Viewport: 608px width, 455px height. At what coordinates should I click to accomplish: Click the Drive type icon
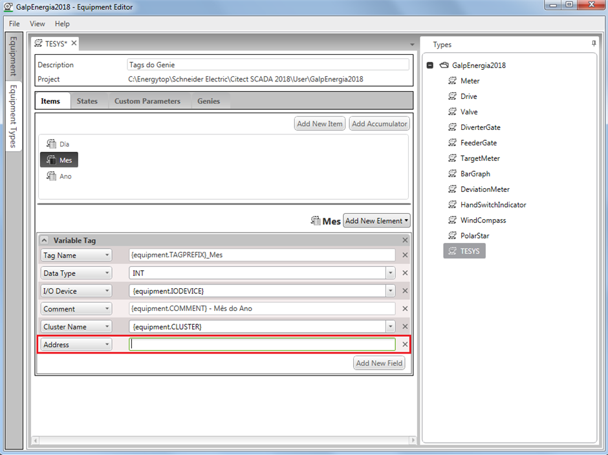pyautogui.click(x=452, y=96)
